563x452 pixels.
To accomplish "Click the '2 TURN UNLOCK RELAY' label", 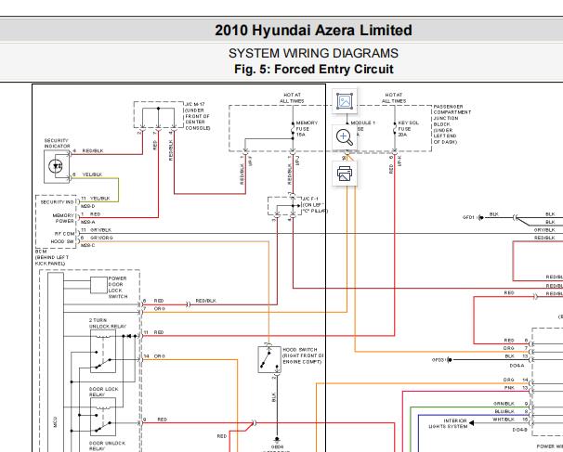I will point(108,323).
